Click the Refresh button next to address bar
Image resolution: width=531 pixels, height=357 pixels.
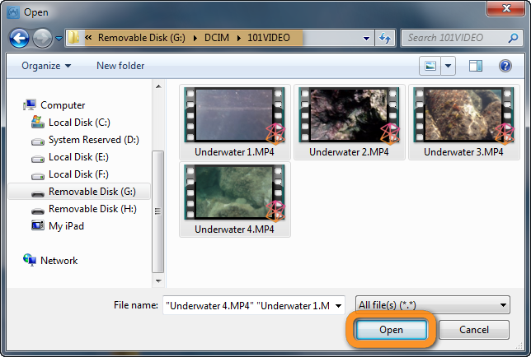pyautogui.click(x=385, y=38)
